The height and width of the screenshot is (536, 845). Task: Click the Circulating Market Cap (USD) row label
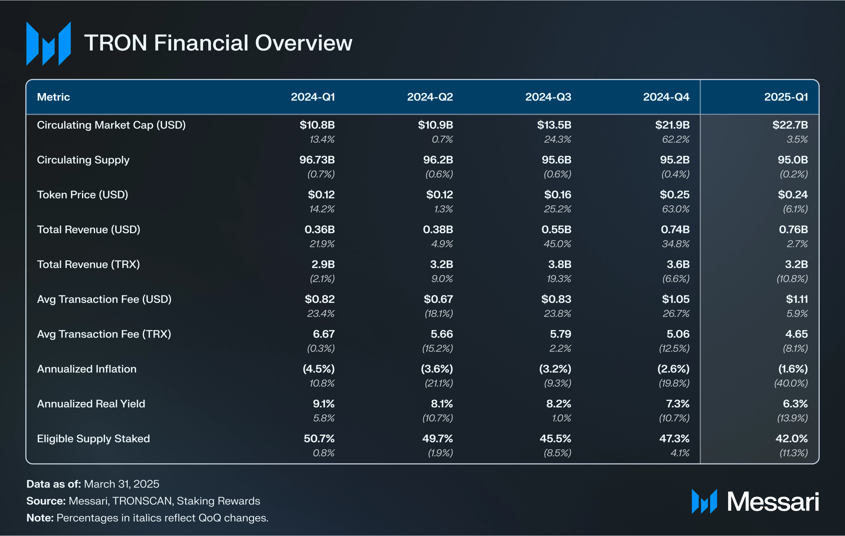pyautogui.click(x=111, y=125)
